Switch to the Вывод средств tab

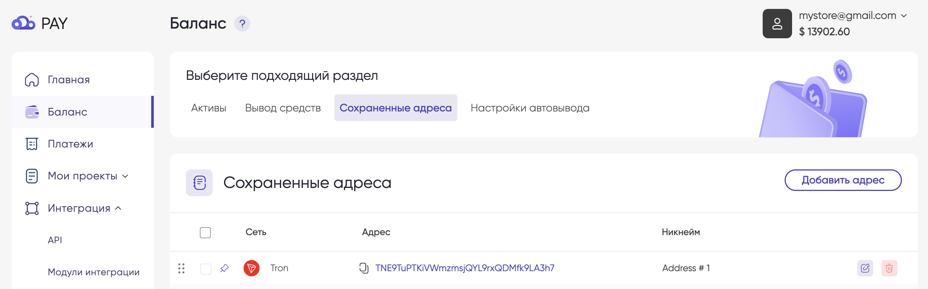pos(283,108)
